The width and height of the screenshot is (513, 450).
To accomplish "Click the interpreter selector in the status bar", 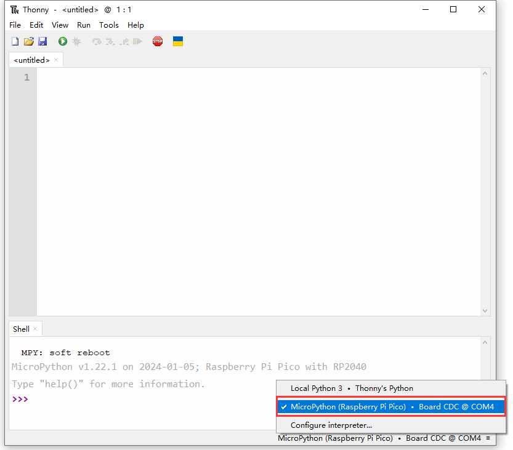I will click(384, 438).
